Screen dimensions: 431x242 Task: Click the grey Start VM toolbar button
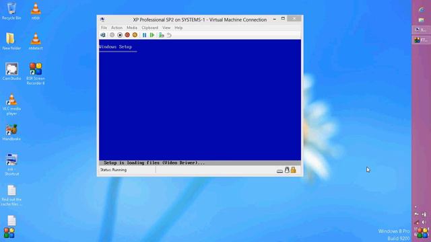(112, 35)
